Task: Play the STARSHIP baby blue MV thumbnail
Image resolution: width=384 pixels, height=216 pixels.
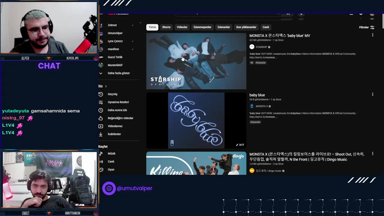Action: pos(196,61)
